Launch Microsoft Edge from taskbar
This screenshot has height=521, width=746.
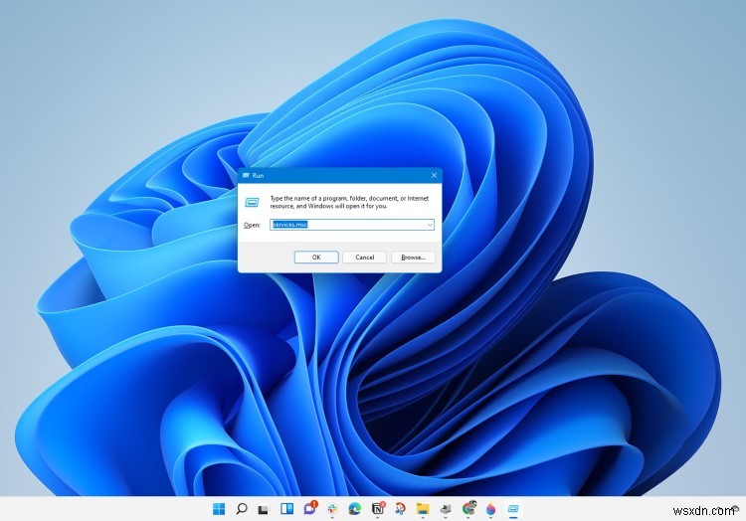pyautogui.click(x=354, y=509)
